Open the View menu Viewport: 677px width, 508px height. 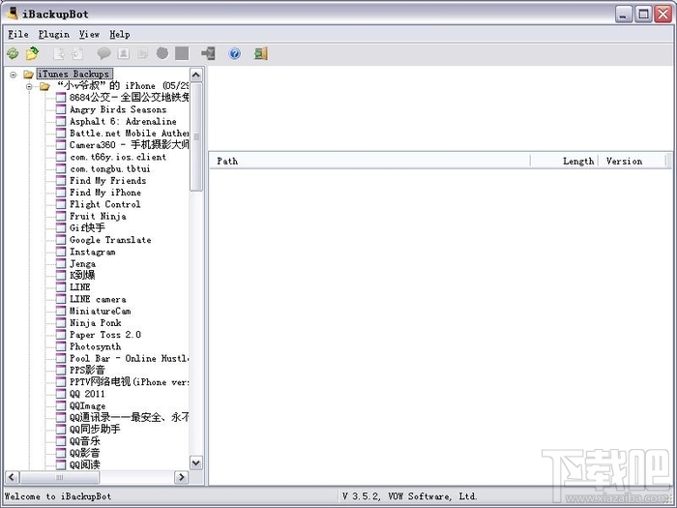click(x=89, y=34)
